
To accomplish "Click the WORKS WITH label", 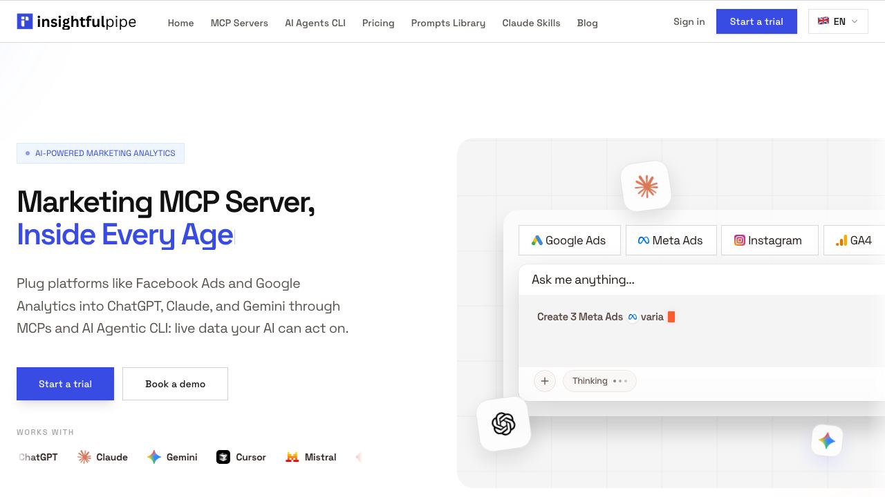I will 45,432.
